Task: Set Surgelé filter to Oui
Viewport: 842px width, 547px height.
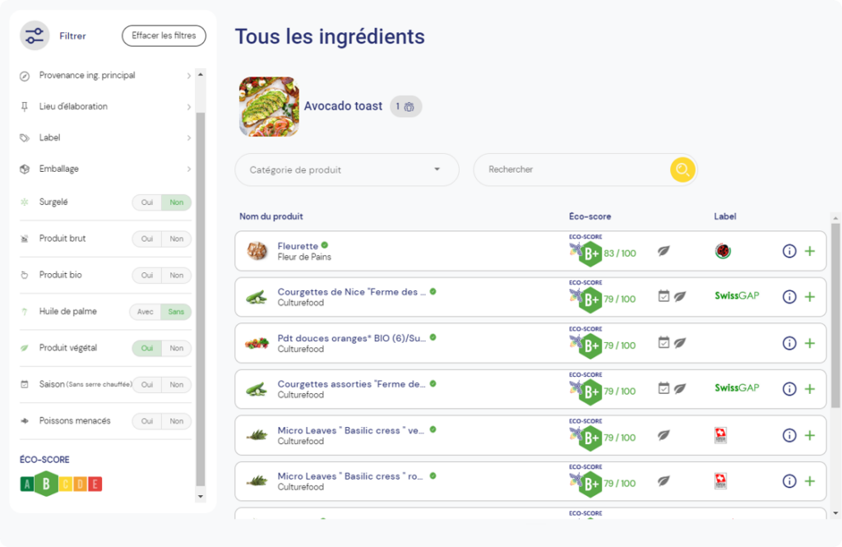Action: (x=147, y=202)
